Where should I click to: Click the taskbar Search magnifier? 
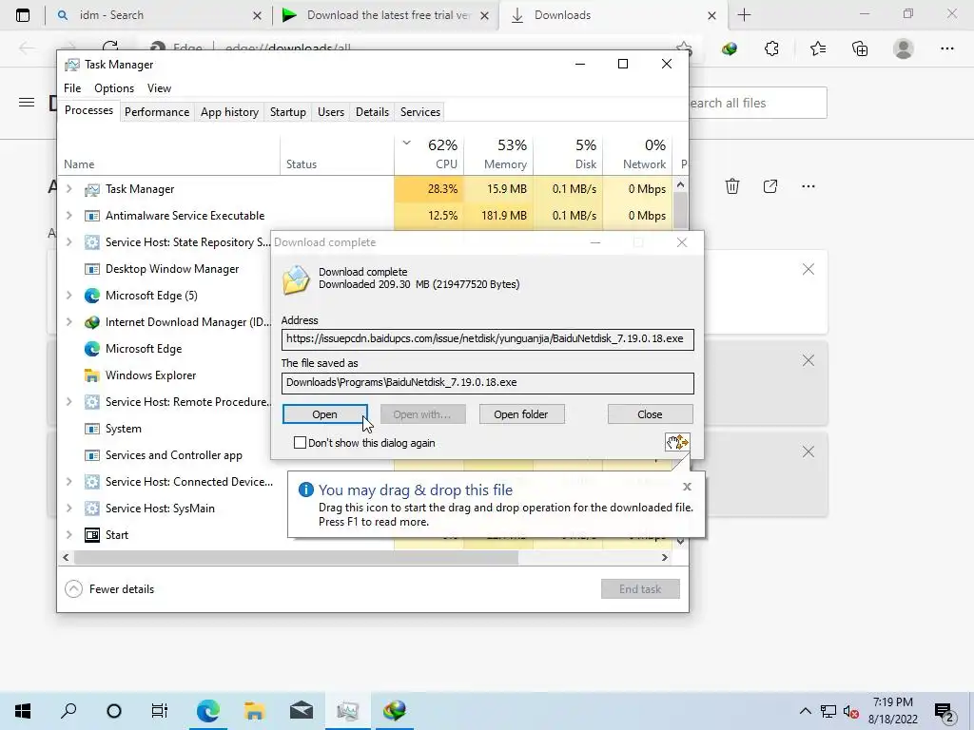coord(68,711)
